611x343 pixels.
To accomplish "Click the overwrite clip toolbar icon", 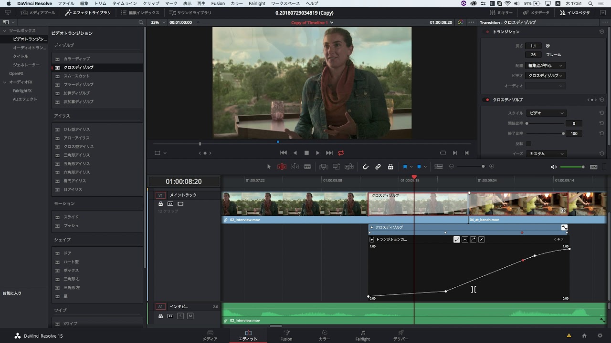I will coord(336,167).
